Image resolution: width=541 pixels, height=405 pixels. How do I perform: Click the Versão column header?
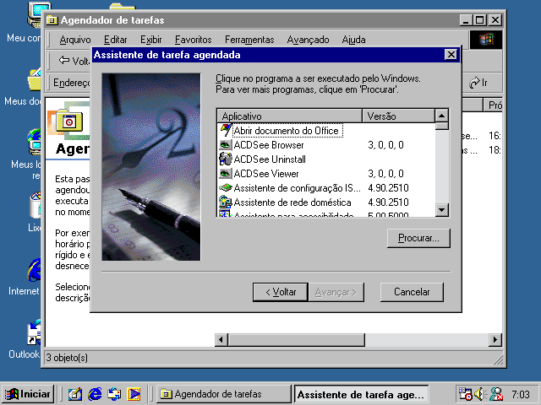tap(398, 116)
